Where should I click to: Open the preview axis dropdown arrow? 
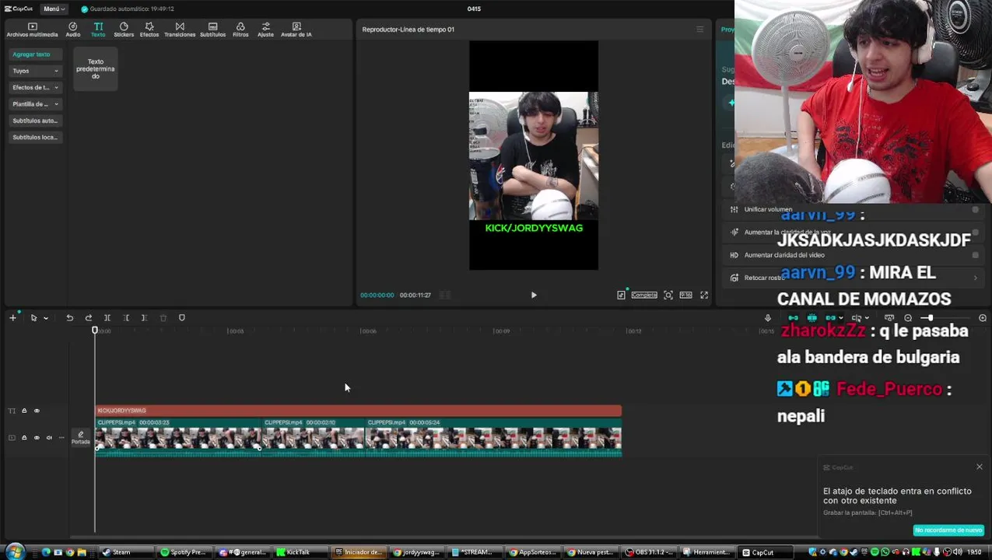(x=867, y=318)
